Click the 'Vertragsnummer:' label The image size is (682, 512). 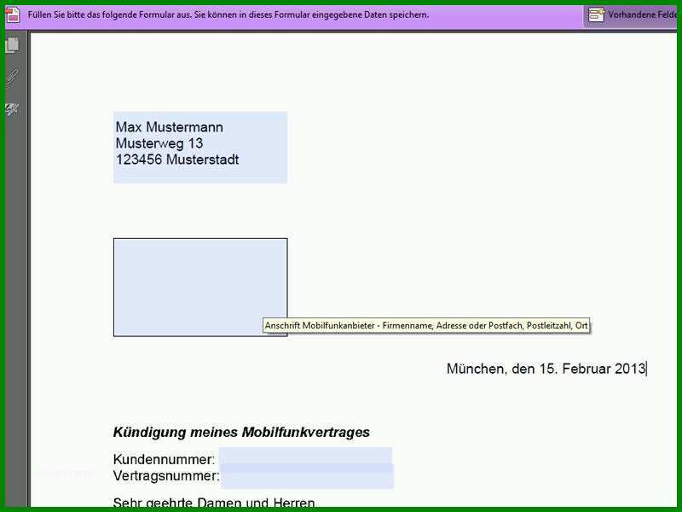coord(166,476)
